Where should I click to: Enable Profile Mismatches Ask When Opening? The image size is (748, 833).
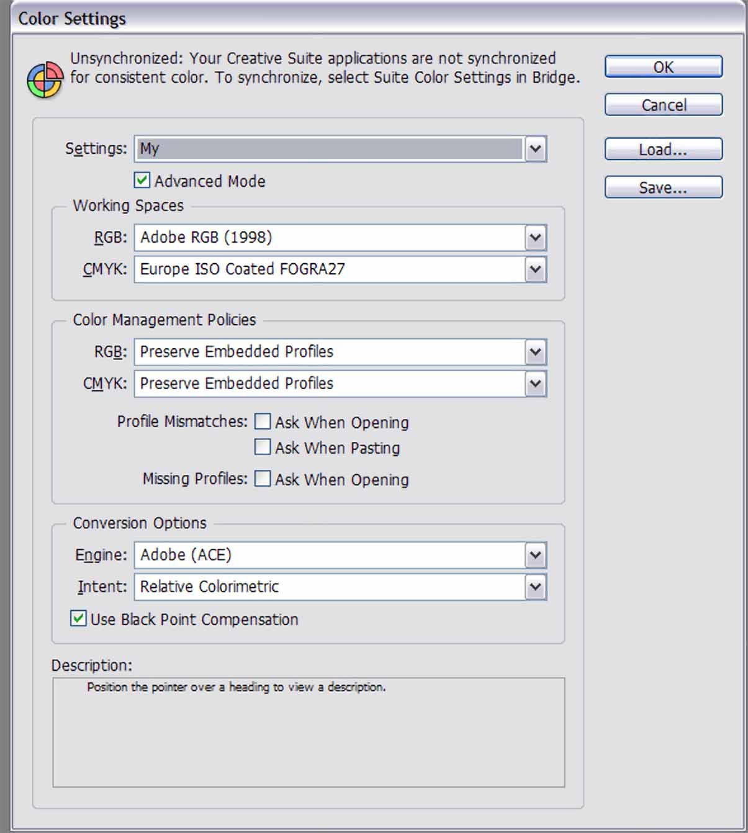[263, 422]
